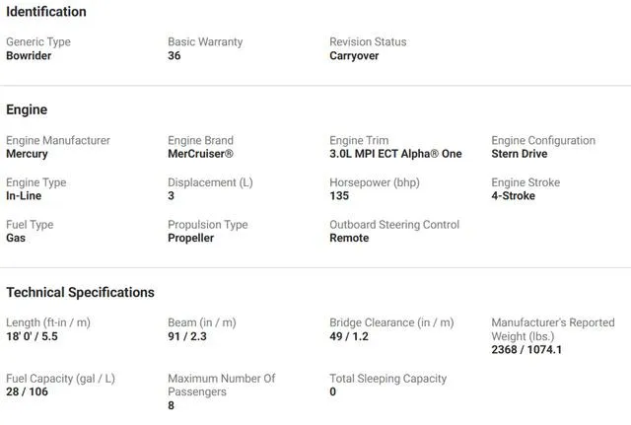Click the Engine section heading
Viewport: 631px width, 425px height.
click(27, 109)
